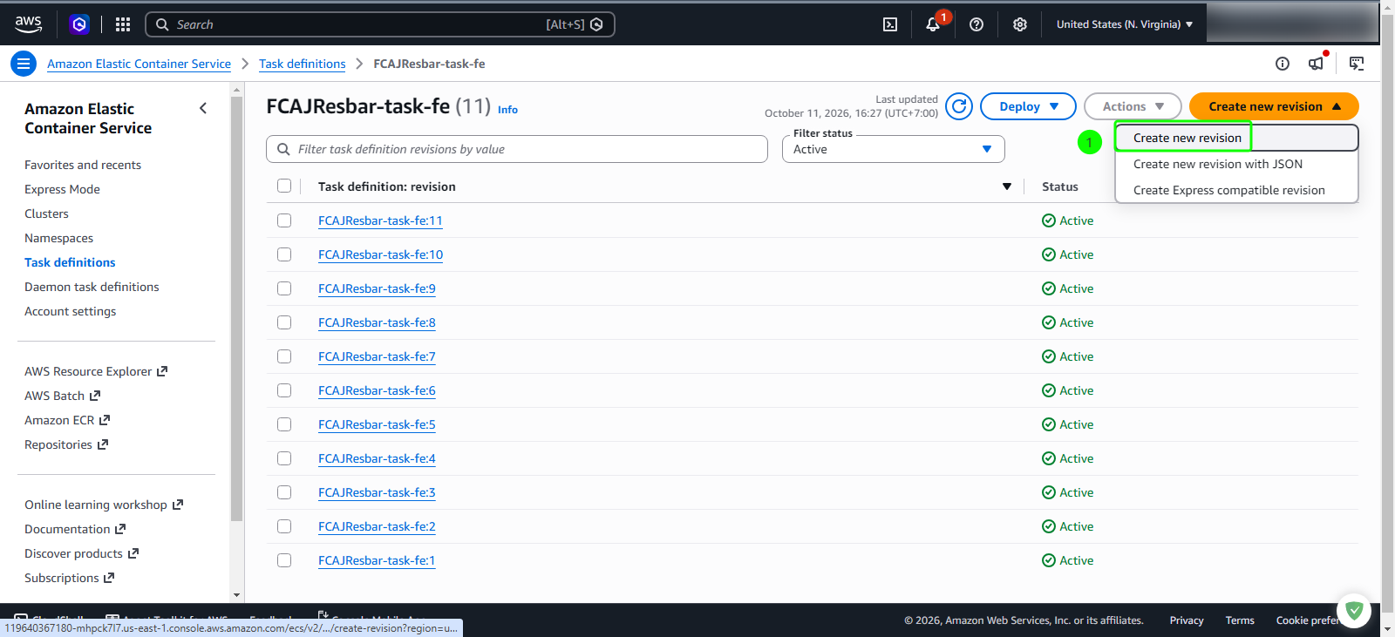
Task: Click the refresh revisions icon button
Action: pos(959,106)
